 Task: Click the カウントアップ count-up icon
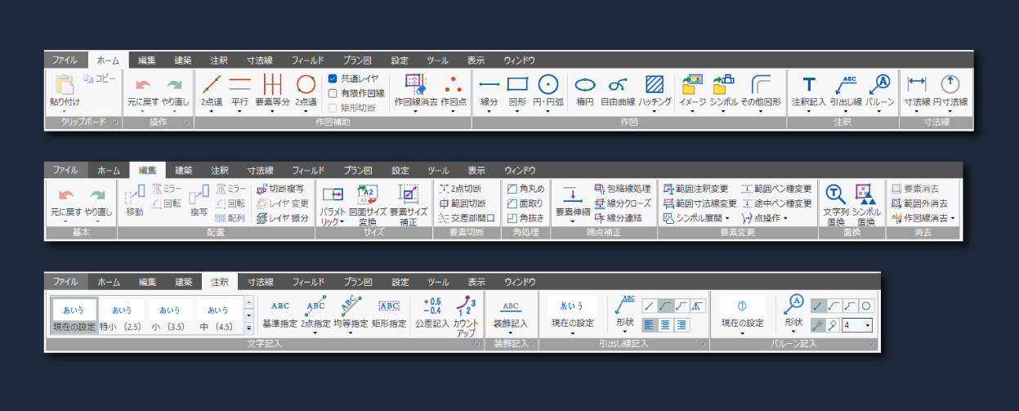point(466,305)
